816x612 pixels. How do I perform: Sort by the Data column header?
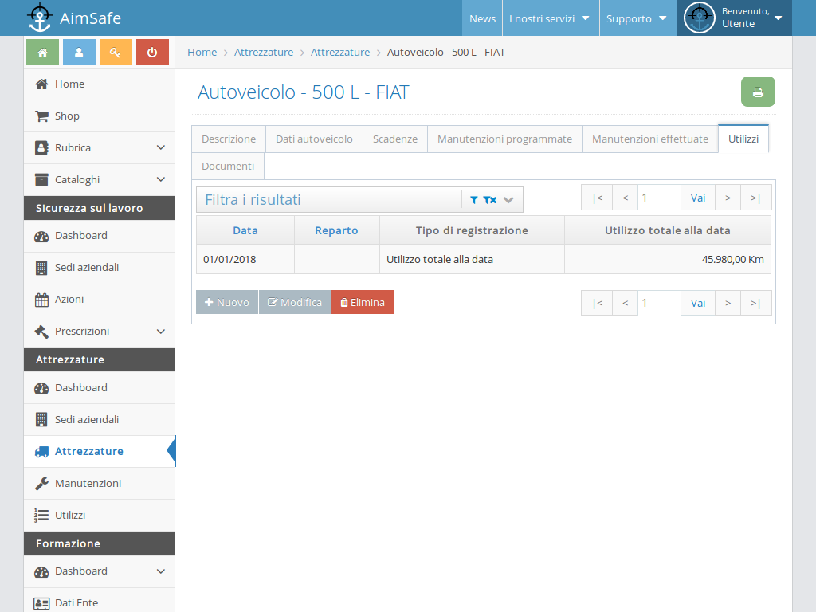(245, 230)
